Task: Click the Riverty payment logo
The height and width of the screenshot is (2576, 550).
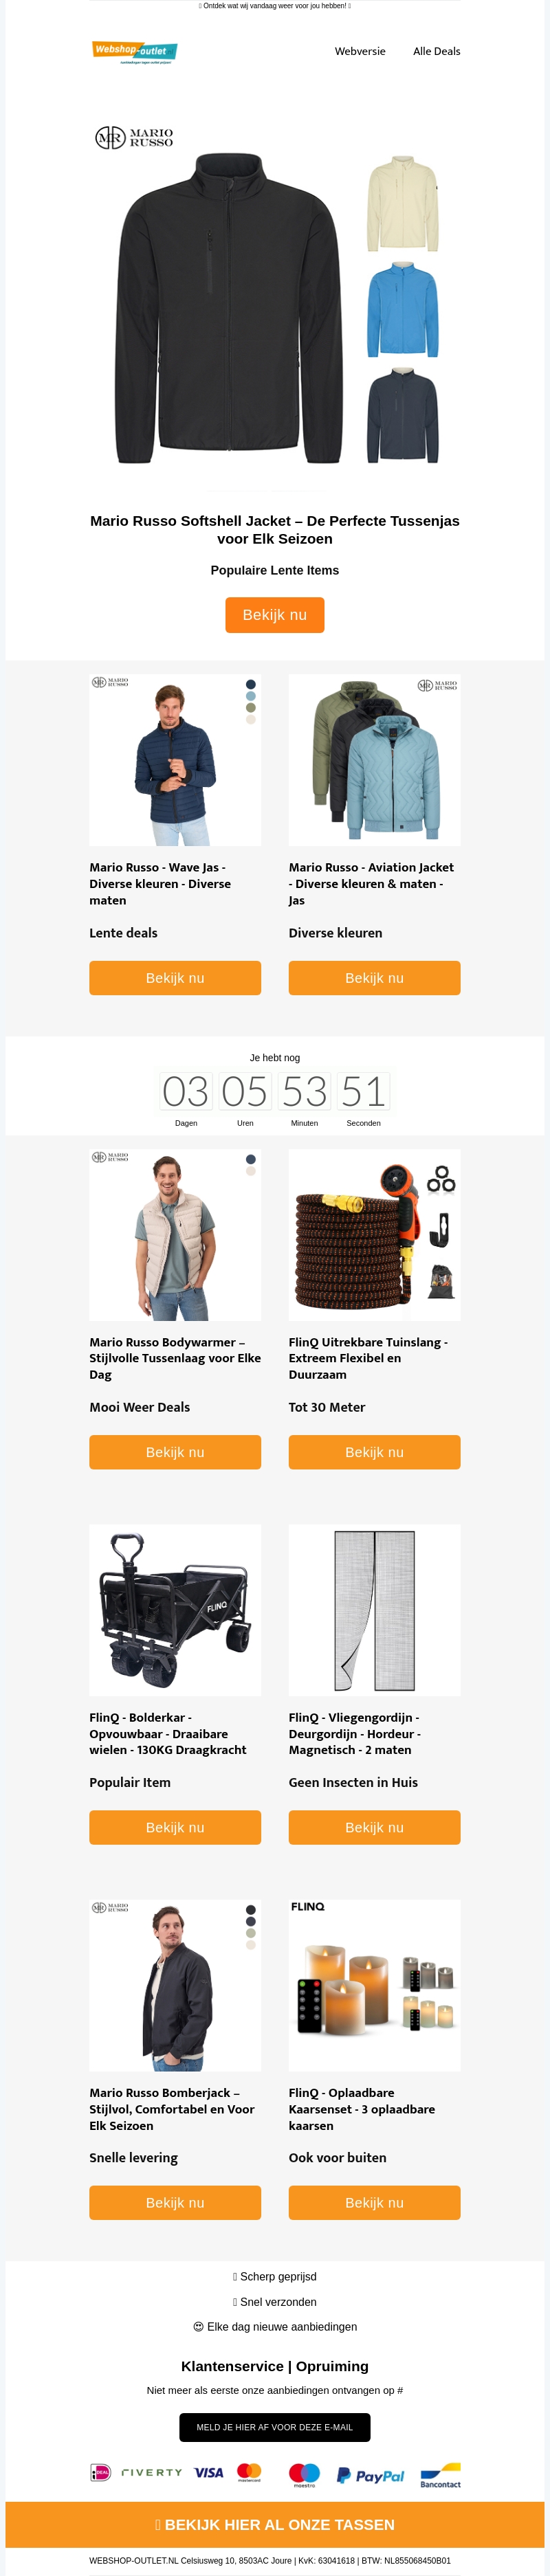Action: 152,2472
